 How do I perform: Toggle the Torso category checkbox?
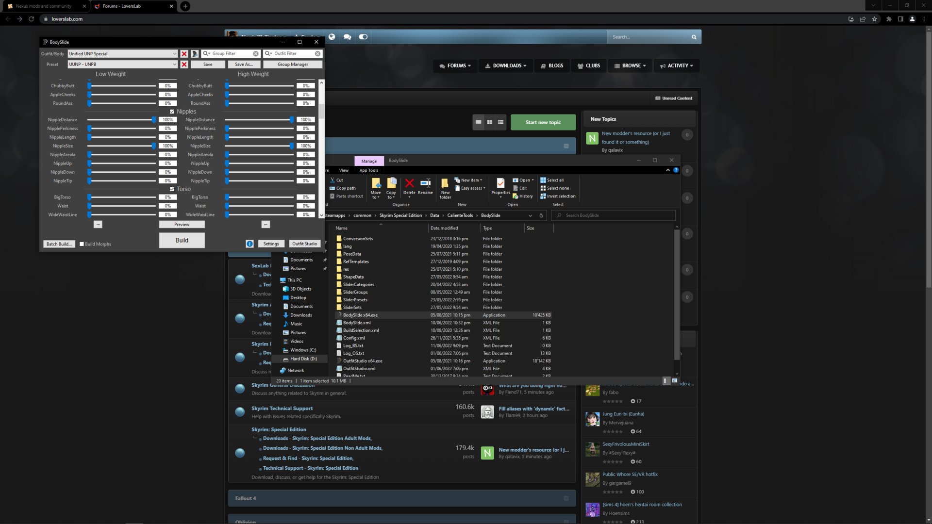pyautogui.click(x=172, y=189)
